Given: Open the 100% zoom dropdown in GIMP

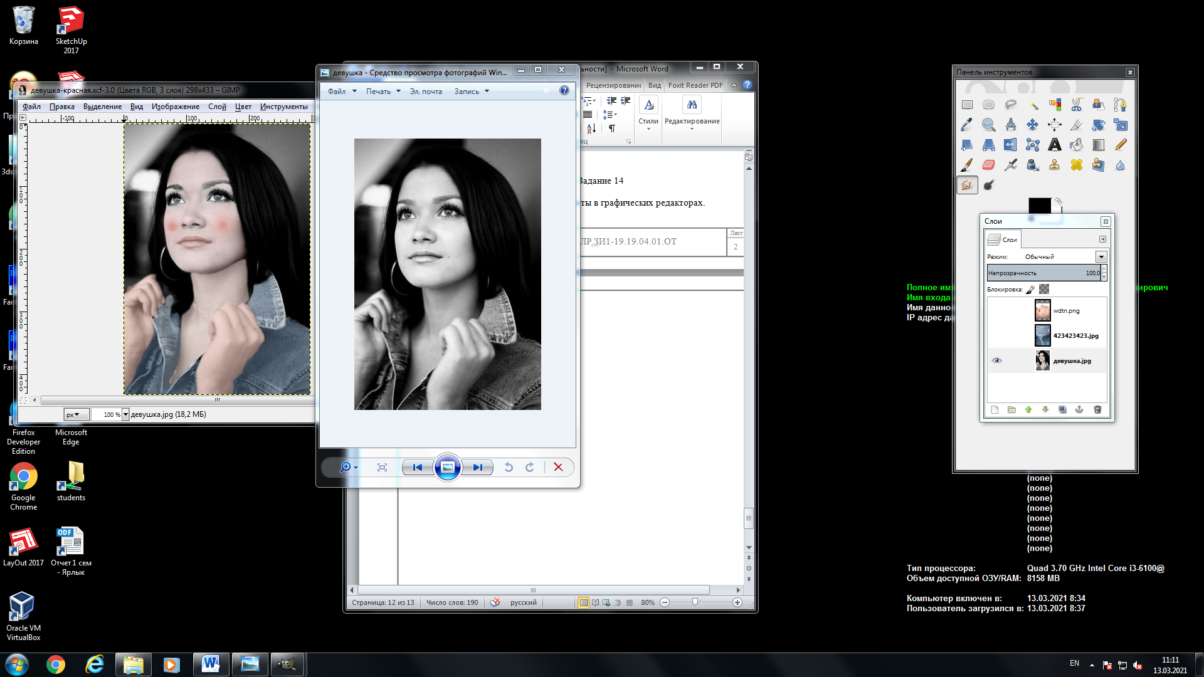Looking at the screenshot, I should pyautogui.click(x=125, y=414).
